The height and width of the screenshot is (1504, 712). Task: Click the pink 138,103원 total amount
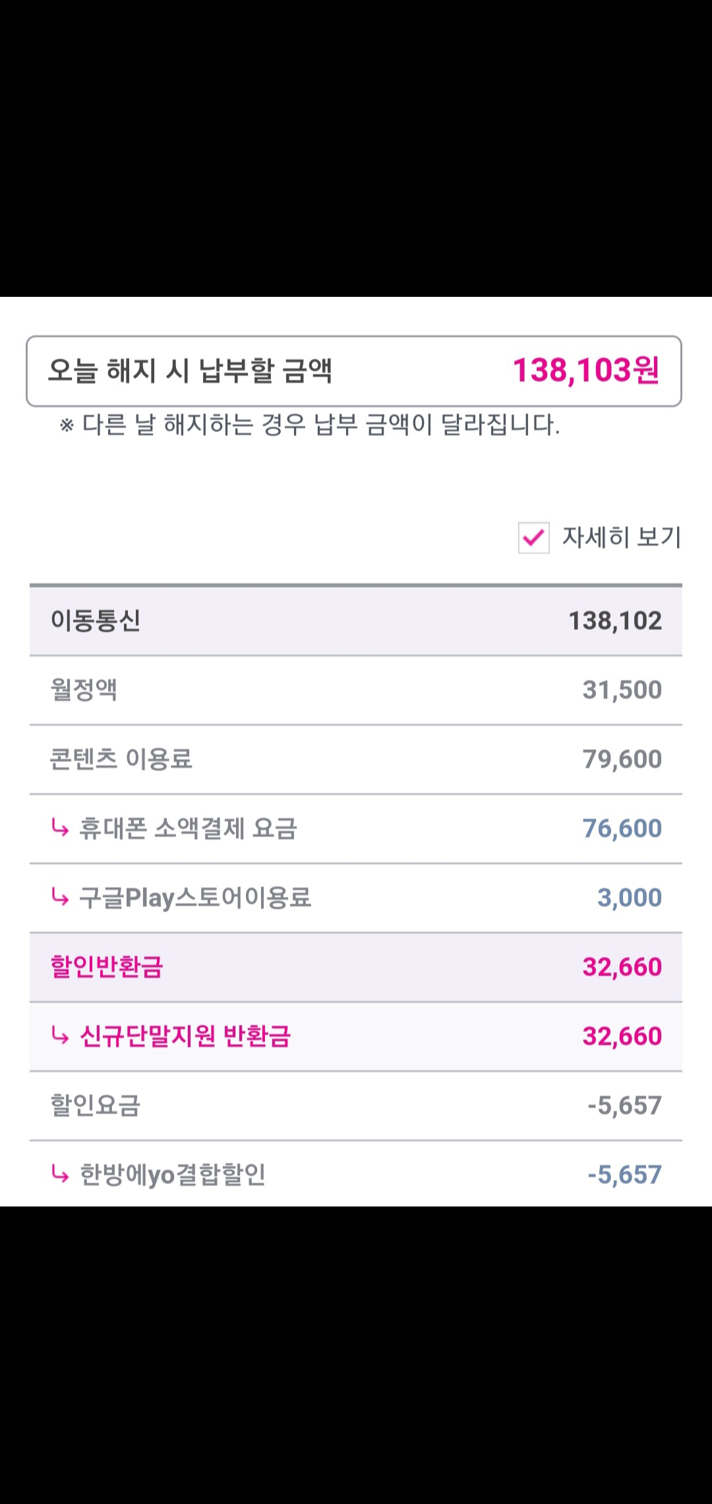click(x=586, y=371)
